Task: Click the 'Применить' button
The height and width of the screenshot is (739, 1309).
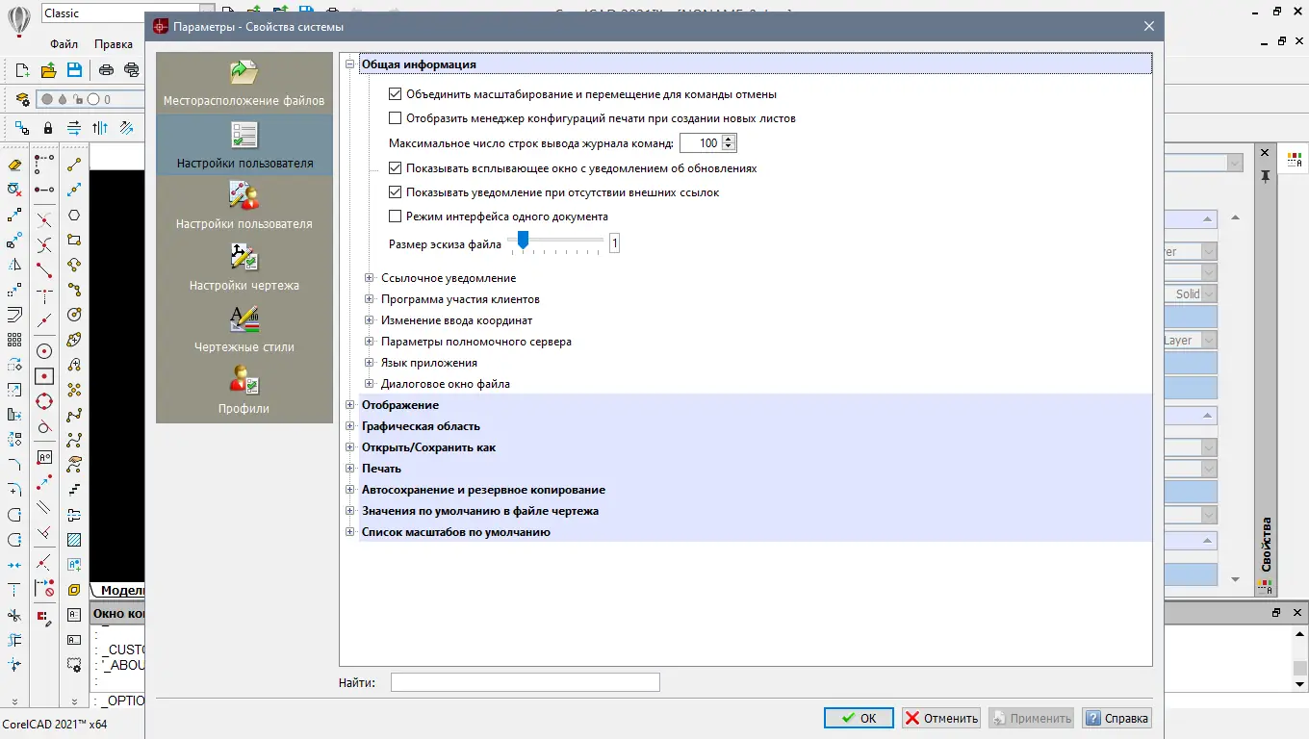Action: click(x=1031, y=718)
